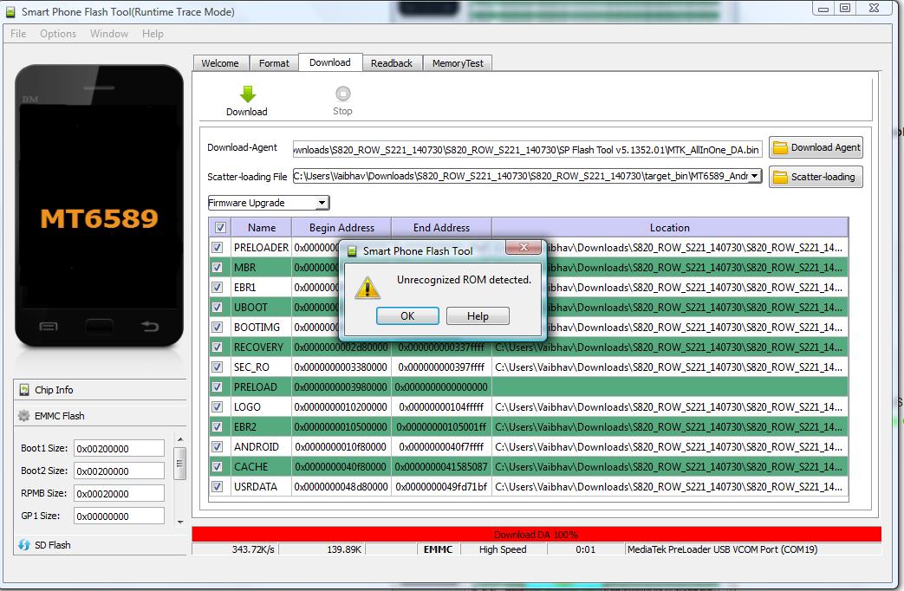904x591 pixels.
Task: Switch to the Format tab
Action: pos(274,63)
